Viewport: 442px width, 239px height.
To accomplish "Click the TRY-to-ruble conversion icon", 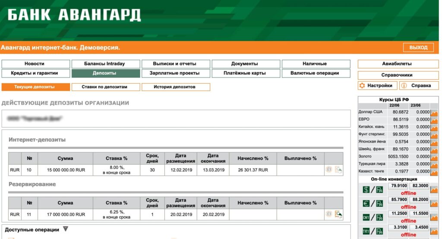I will coord(373,231).
